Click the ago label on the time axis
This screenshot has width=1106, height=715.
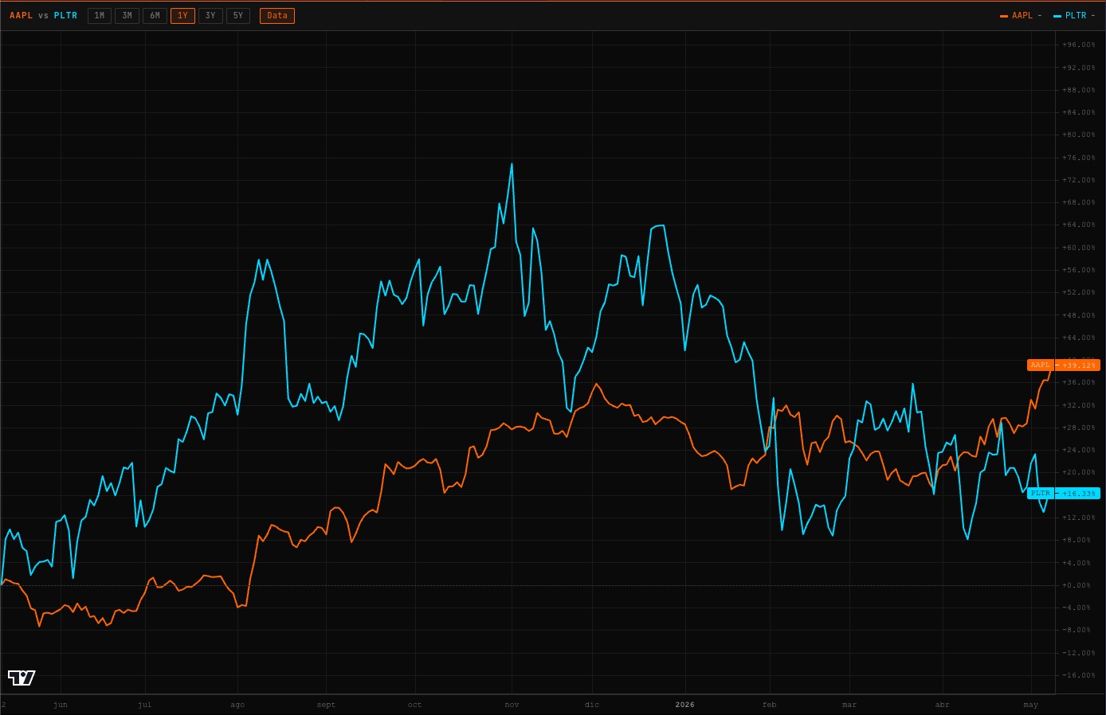(x=237, y=705)
